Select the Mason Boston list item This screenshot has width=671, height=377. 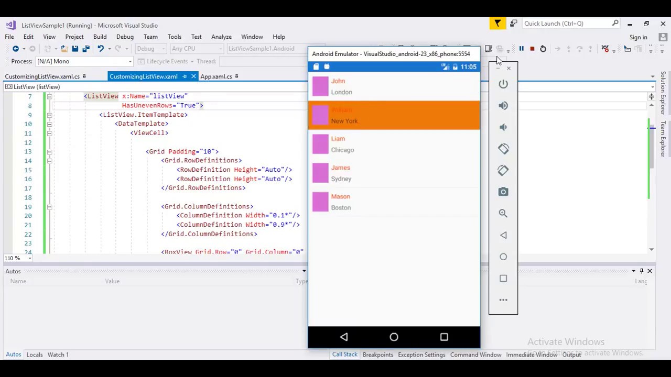click(394, 202)
